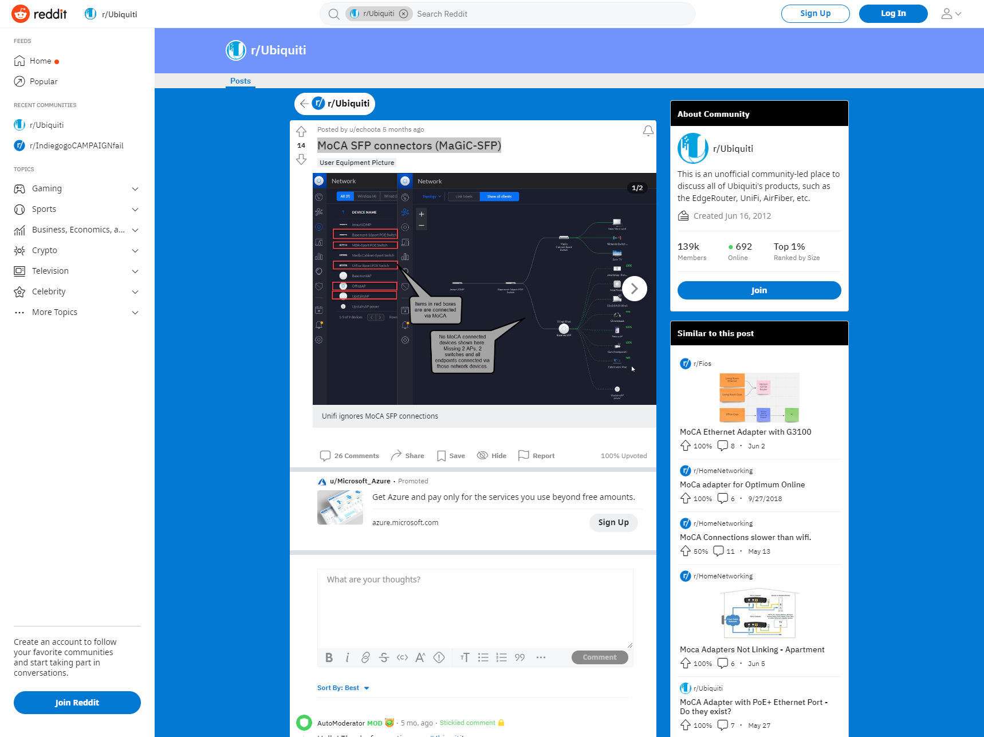This screenshot has height=737, width=984.
Task: Insert numbered list in comment editor
Action: (x=502, y=657)
